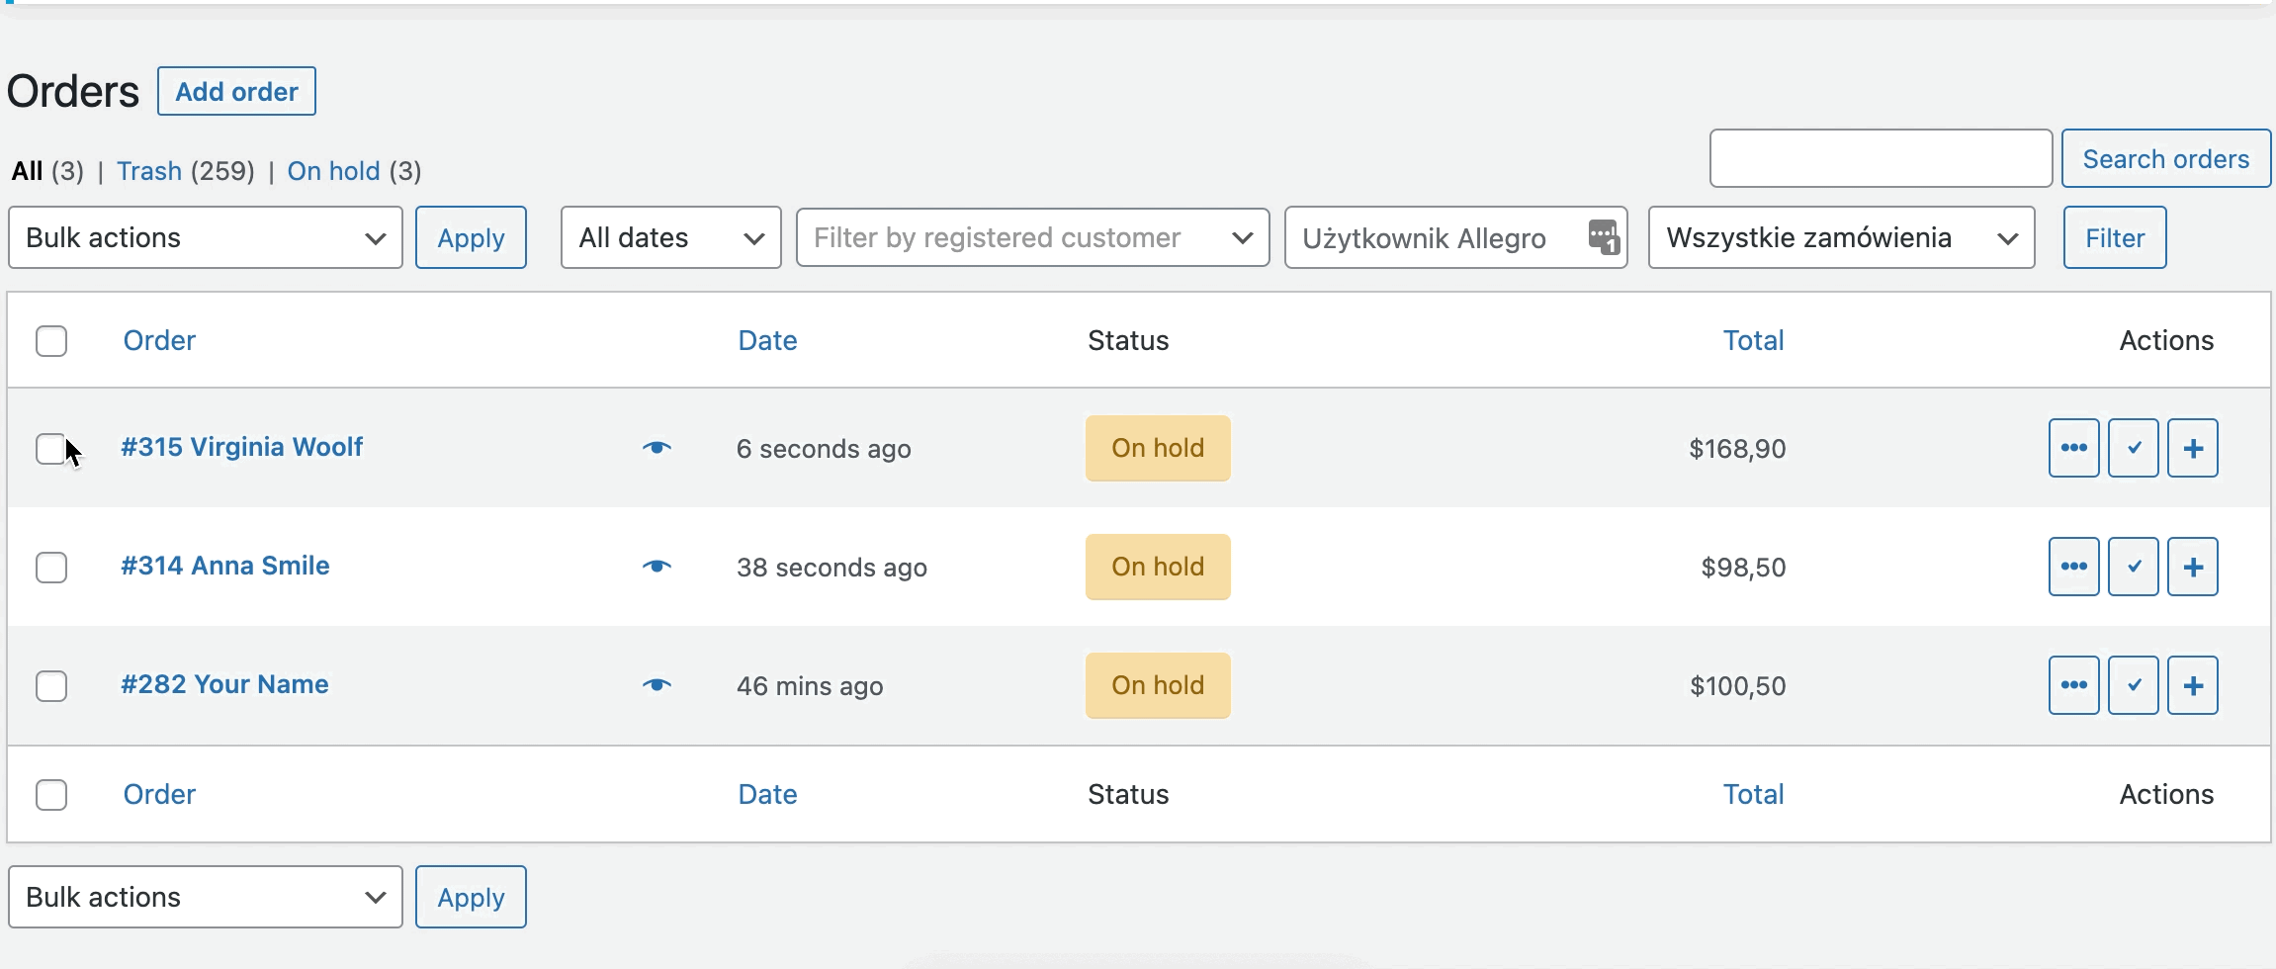Mark order #314 complete with checkmark icon
Image resolution: width=2276 pixels, height=969 pixels.
coord(2133,567)
